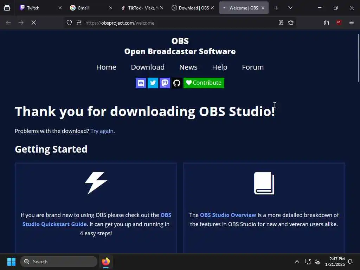Open the OBS Studio Overview link

tap(228, 215)
